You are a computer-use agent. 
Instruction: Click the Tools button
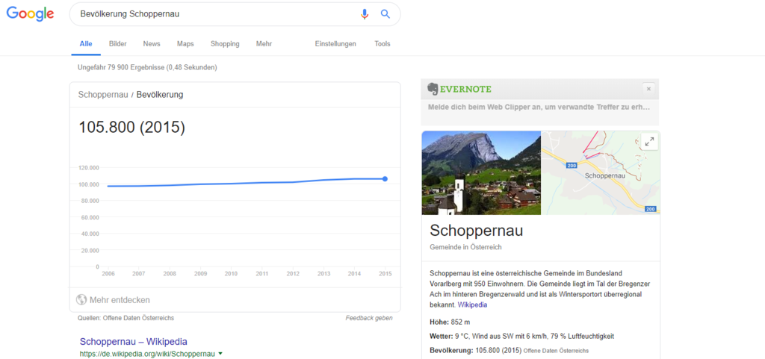[382, 44]
